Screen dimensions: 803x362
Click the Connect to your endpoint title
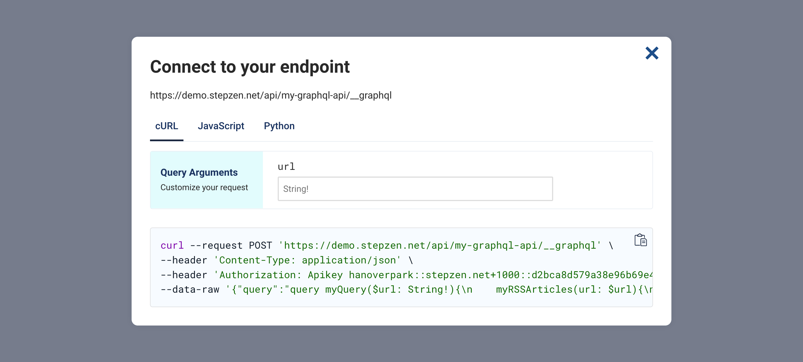pyautogui.click(x=250, y=67)
